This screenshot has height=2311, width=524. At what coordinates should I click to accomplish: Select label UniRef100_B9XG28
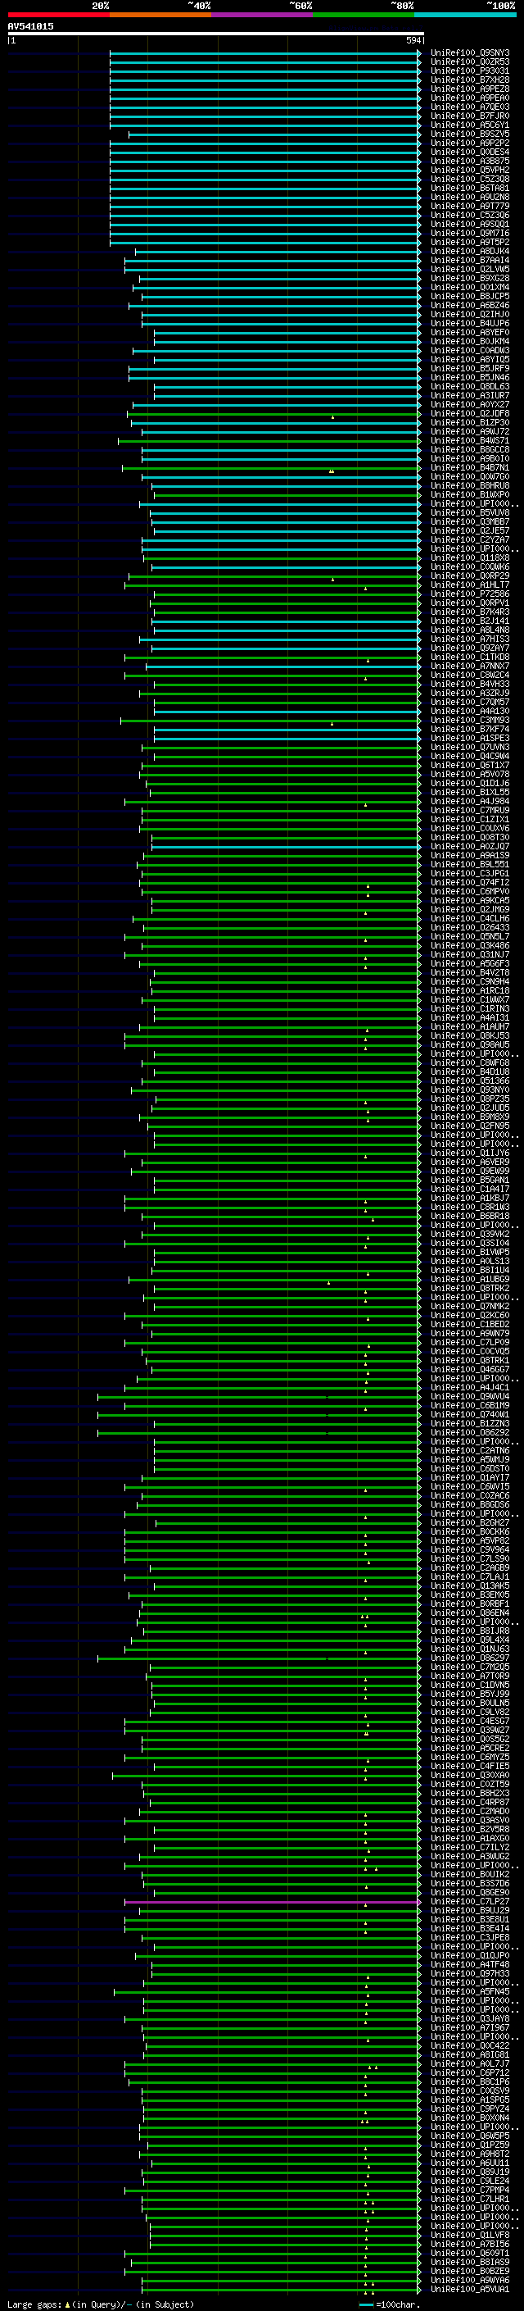click(x=469, y=278)
